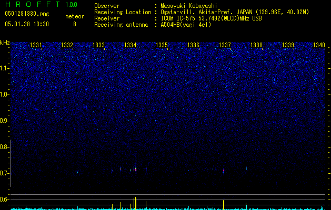
Task: Click the meteor echo between 1337 and 1338
Action: pos(246,168)
